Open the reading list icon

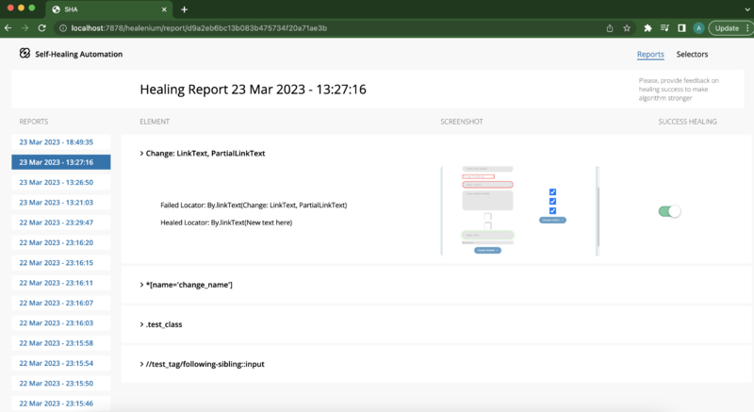[664, 28]
